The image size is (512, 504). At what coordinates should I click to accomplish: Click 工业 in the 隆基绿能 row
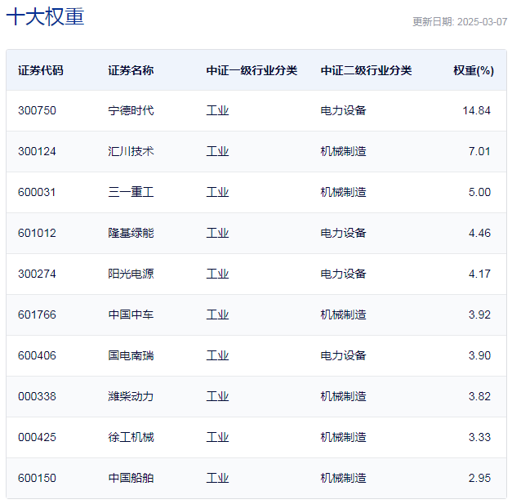[217, 233]
